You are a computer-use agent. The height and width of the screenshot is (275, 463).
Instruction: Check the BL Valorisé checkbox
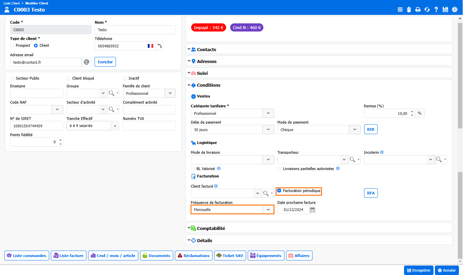[193, 169]
